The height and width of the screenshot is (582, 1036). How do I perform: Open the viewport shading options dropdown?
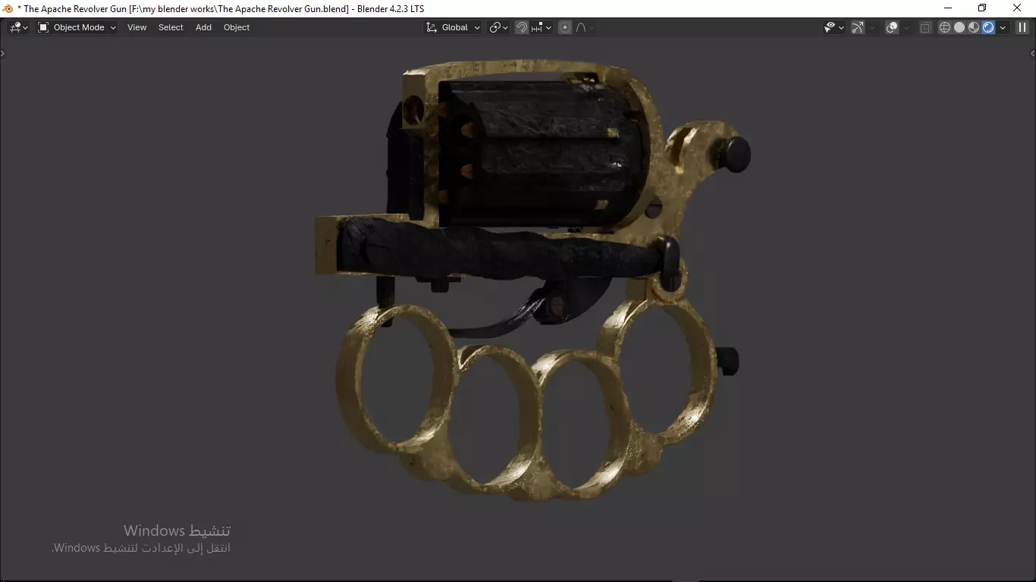1003,27
